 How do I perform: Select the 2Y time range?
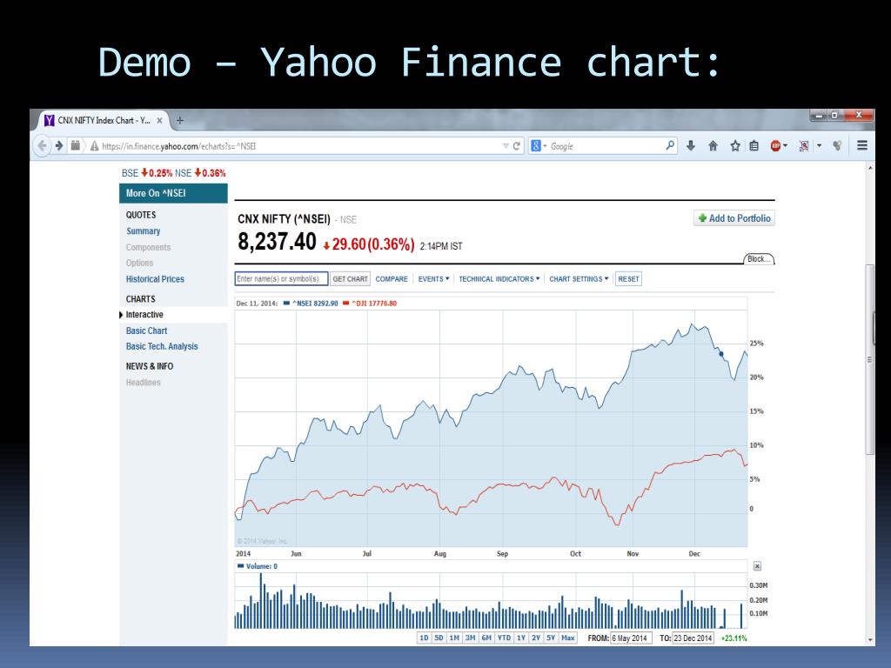point(536,638)
